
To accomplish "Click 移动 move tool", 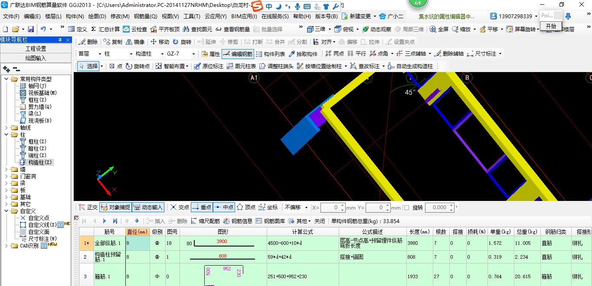I will tap(160, 42).
